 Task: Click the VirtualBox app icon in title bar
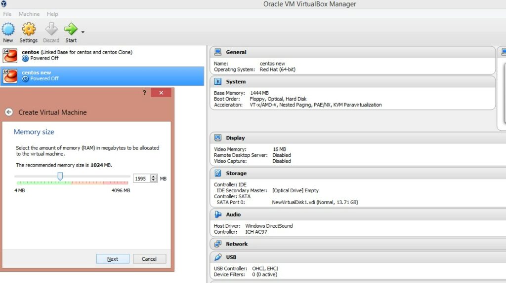pyautogui.click(x=3, y=4)
